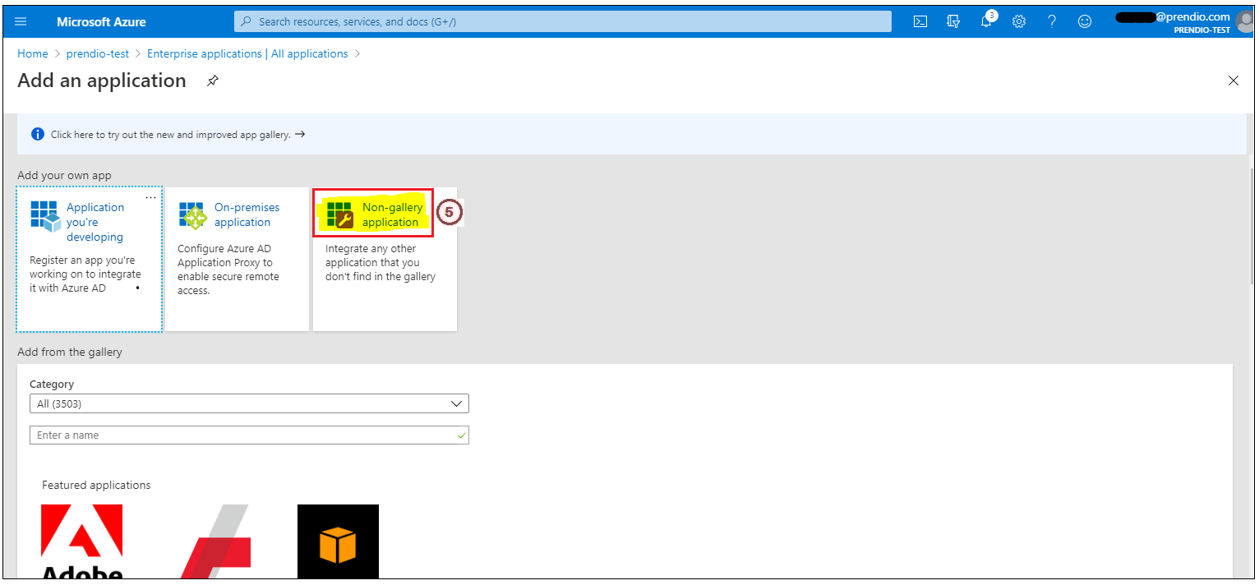Image resolution: width=1259 pixels, height=585 pixels.
Task: Open the Directory and subscription filter
Action: coord(953,22)
